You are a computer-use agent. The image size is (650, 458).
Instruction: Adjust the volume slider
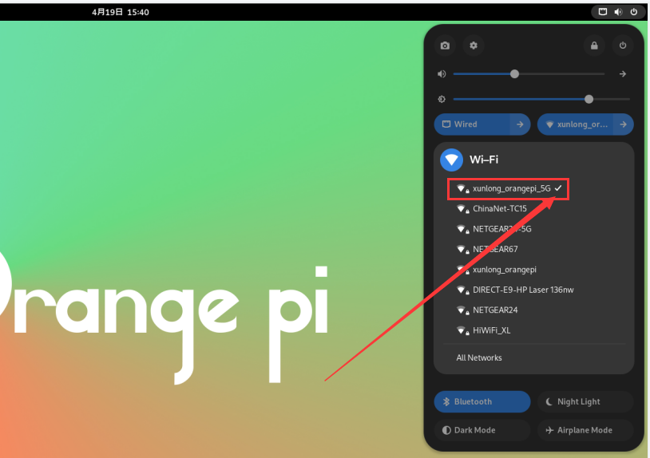[529, 74]
